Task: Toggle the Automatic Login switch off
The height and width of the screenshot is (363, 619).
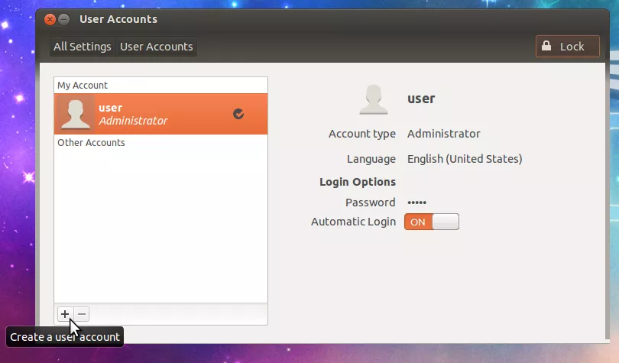Action: (432, 222)
